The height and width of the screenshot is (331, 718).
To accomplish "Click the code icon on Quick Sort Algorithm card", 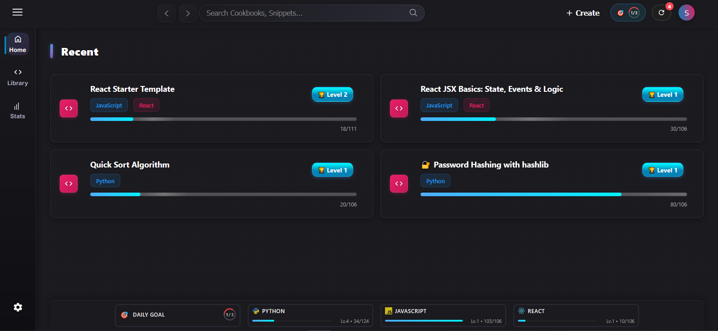I will coord(69,184).
